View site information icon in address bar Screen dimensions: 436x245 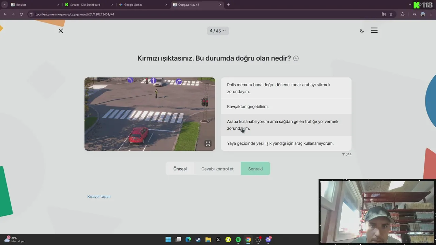[x=31, y=14]
